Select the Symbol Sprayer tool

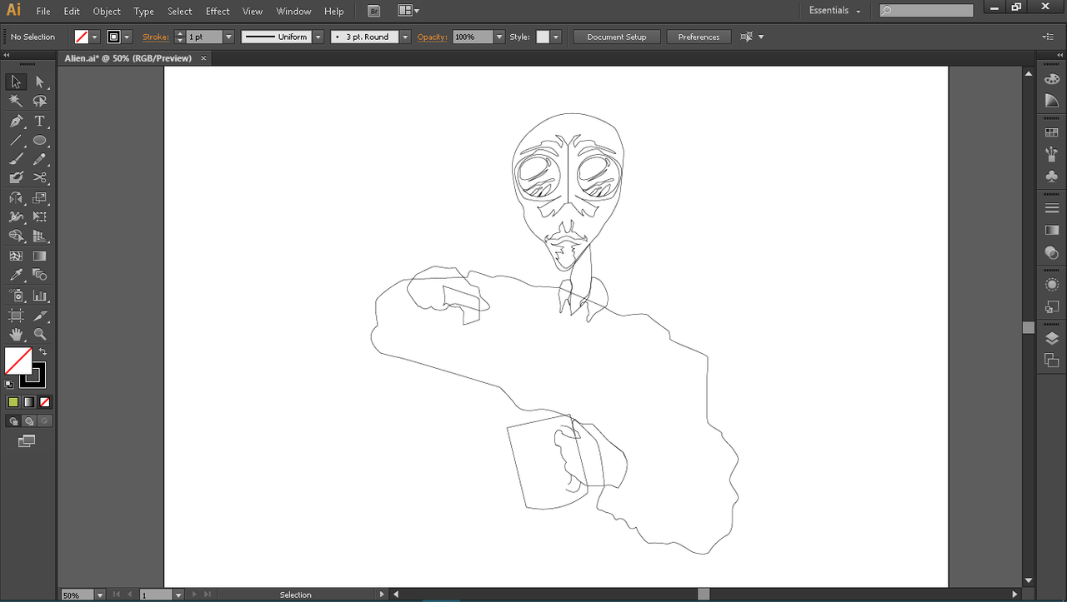[16, 296]
